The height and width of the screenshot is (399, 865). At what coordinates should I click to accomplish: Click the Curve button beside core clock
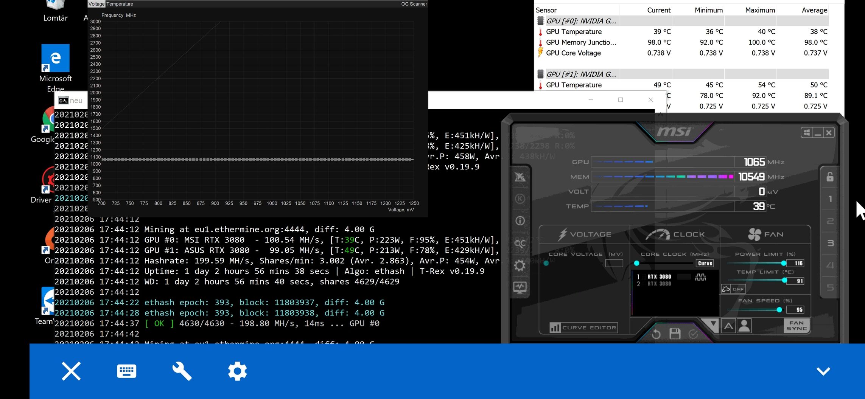(705, 263)
